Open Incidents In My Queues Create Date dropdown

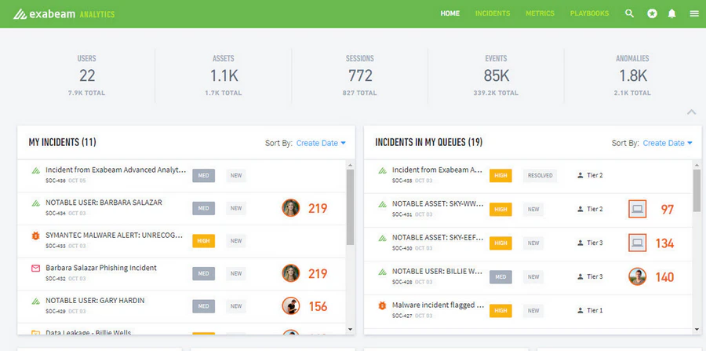(x=668, y=143)
